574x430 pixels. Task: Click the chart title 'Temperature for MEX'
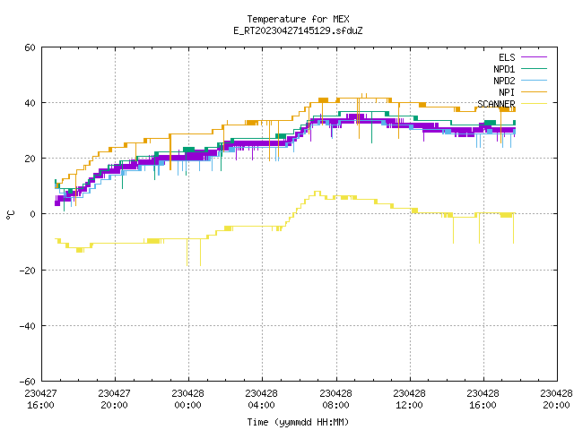(x=298, y=19)
